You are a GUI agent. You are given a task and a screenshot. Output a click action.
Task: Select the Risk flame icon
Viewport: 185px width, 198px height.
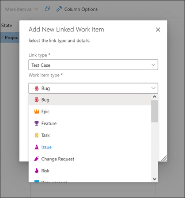37,171
